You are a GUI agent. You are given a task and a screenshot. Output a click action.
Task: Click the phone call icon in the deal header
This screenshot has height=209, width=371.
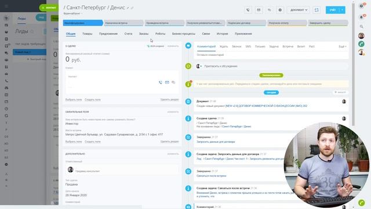click(x=248, y=10)
